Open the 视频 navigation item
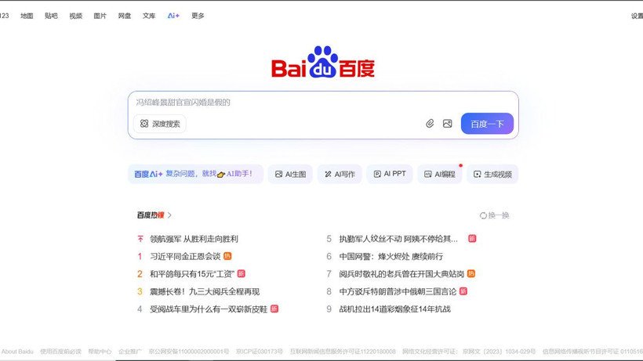The height and width of the screenshot is (361, 643). [x=75, y=16]
